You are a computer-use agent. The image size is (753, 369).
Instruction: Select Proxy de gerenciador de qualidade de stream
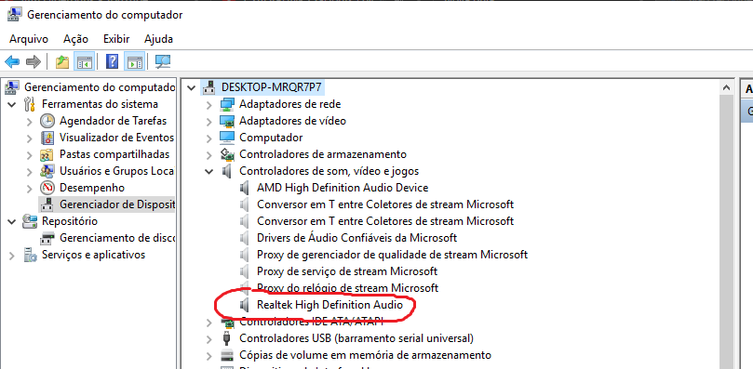(x=393, y=255)
